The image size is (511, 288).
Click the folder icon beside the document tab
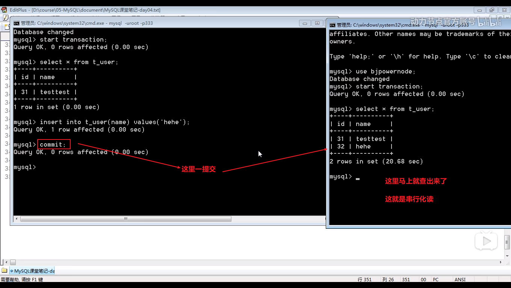[4, 270]
